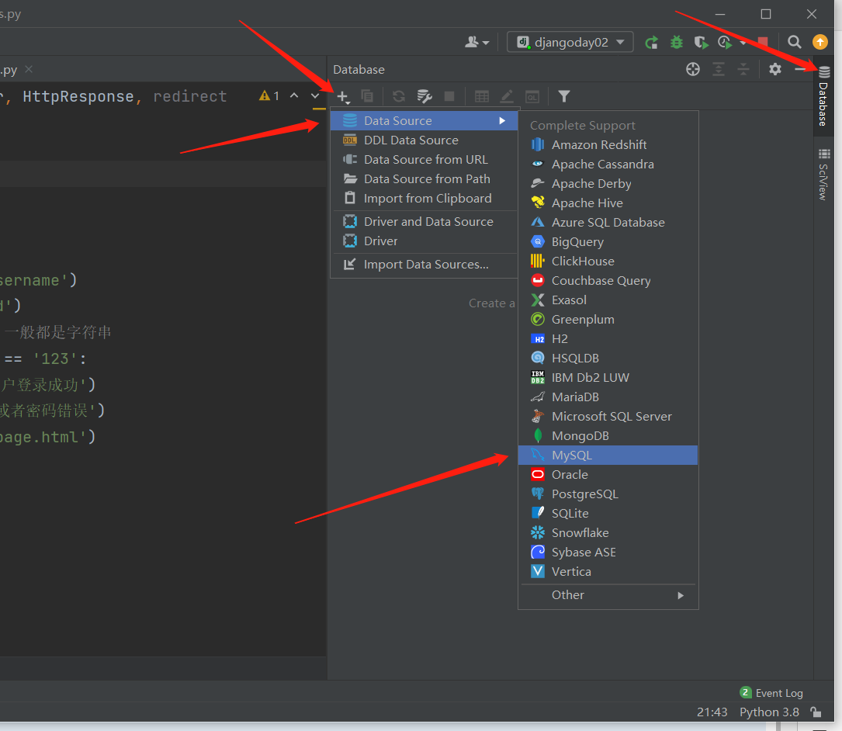
Task: Choose Data Source from URL
Action: pyautogui.click(x=424, y=160)
